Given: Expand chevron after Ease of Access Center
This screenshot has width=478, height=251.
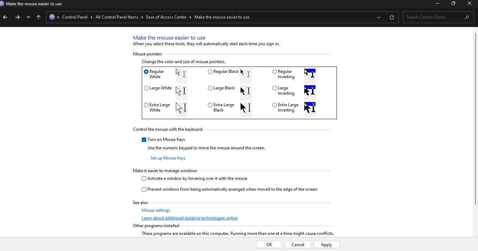Looking at the screenshot, I should click(191, 17).
